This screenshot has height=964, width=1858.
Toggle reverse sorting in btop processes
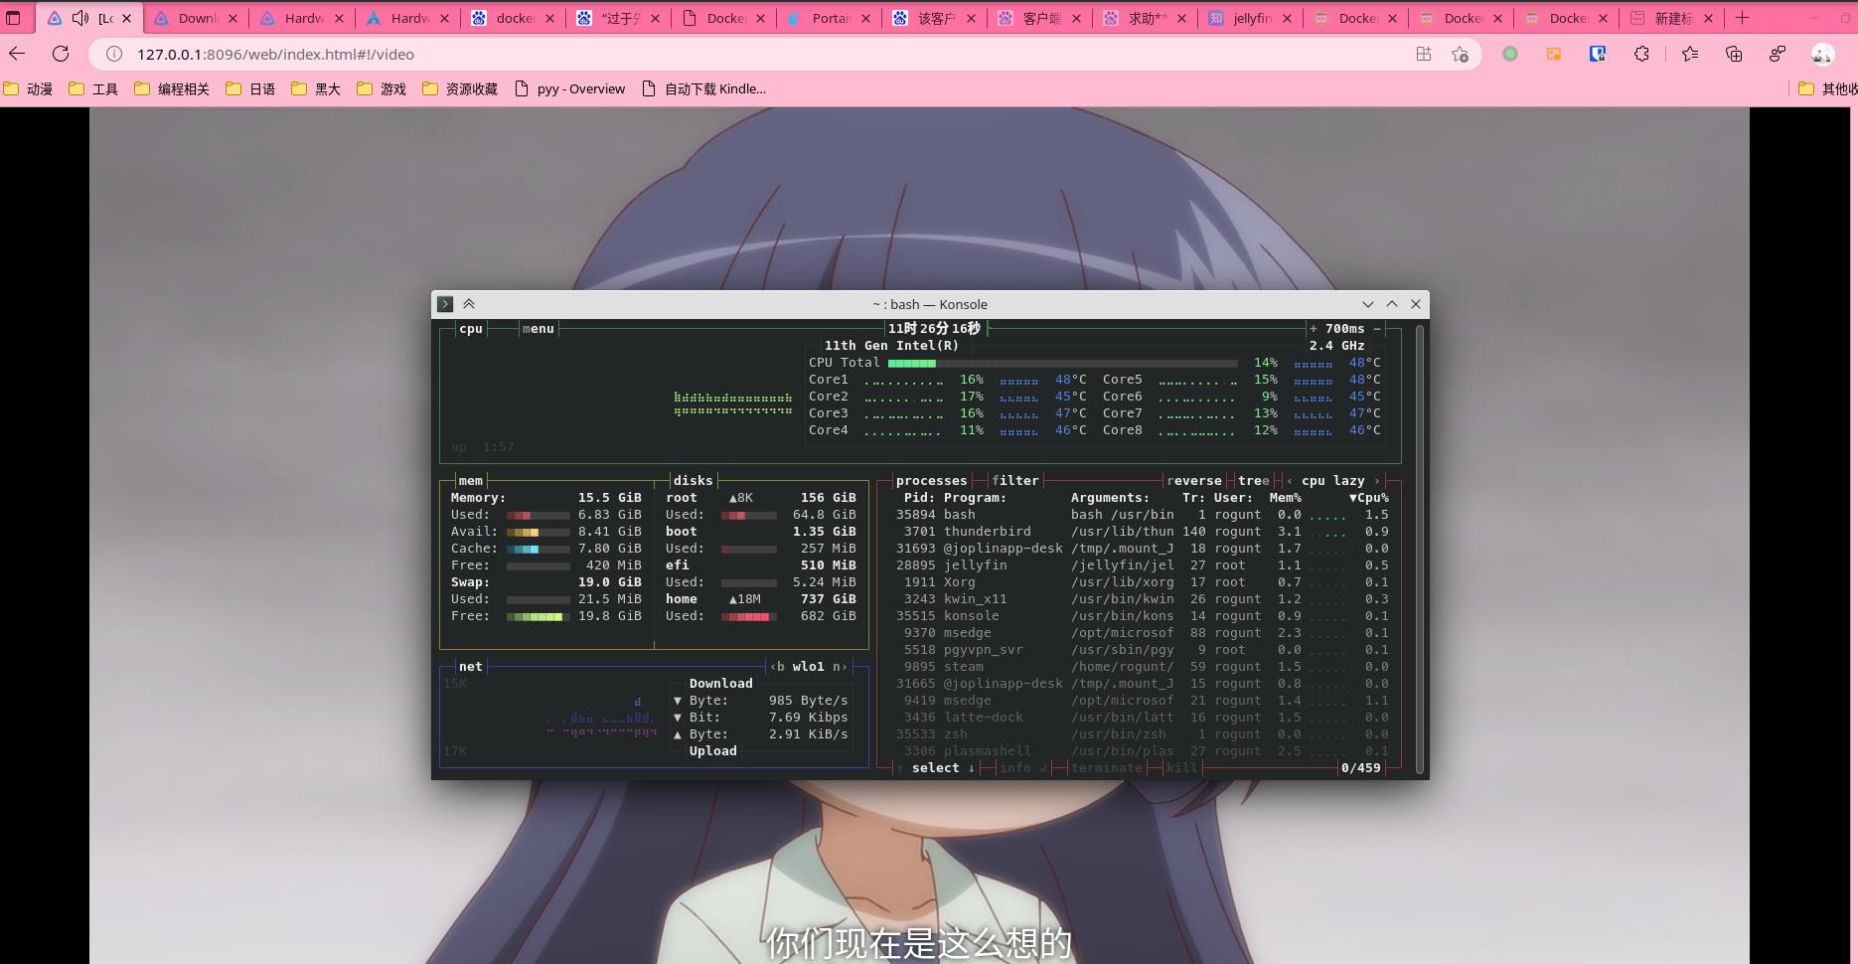point(1193,481)
